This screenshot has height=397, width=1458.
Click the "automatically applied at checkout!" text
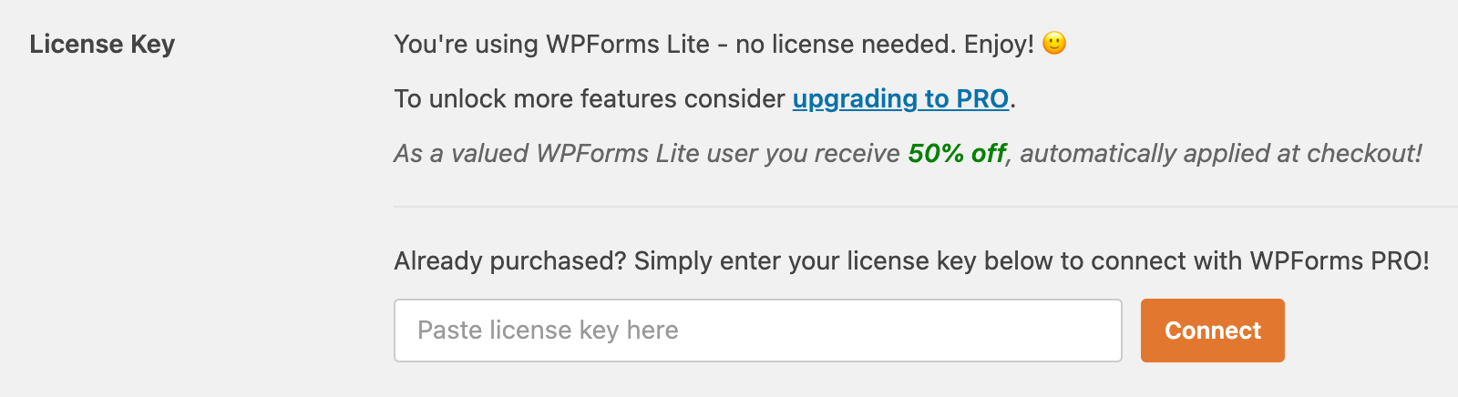pos(1221,153)
